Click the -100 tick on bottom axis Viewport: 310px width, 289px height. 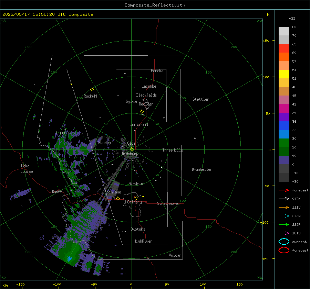(x=57, y=284)
